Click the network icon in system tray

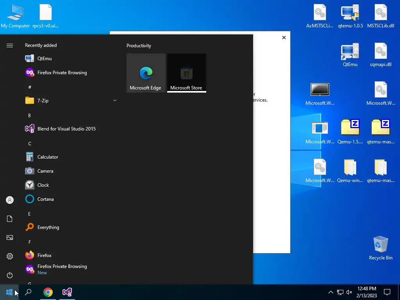(x=340, y=292)
